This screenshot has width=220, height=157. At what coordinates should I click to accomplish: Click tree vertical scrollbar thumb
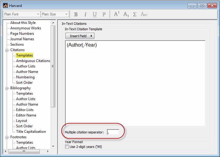pos(53,66)
